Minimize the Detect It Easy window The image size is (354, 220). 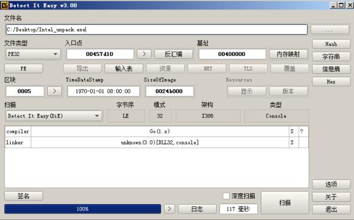pyautogui.click(x=333, y=5)
